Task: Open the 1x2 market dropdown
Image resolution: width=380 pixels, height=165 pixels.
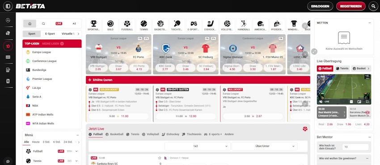Action: click(x=198, y=146)
